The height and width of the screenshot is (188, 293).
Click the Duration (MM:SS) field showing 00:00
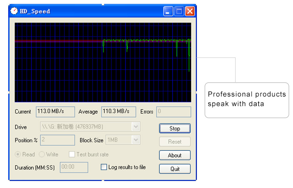click(x=74, y=167)
